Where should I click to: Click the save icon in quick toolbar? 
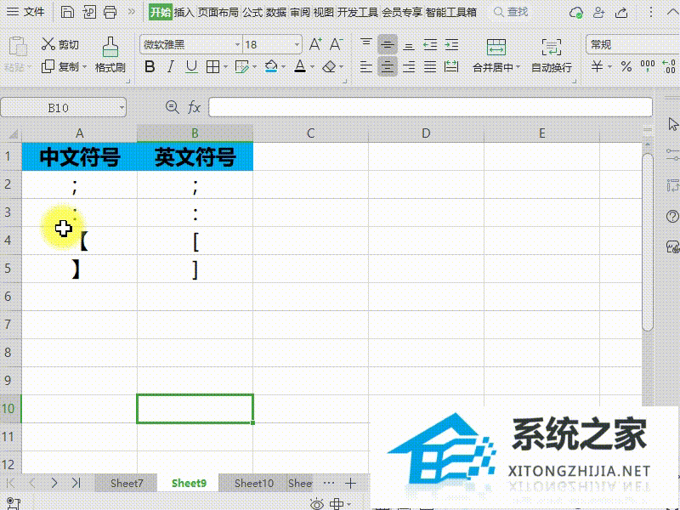[67, 12]
